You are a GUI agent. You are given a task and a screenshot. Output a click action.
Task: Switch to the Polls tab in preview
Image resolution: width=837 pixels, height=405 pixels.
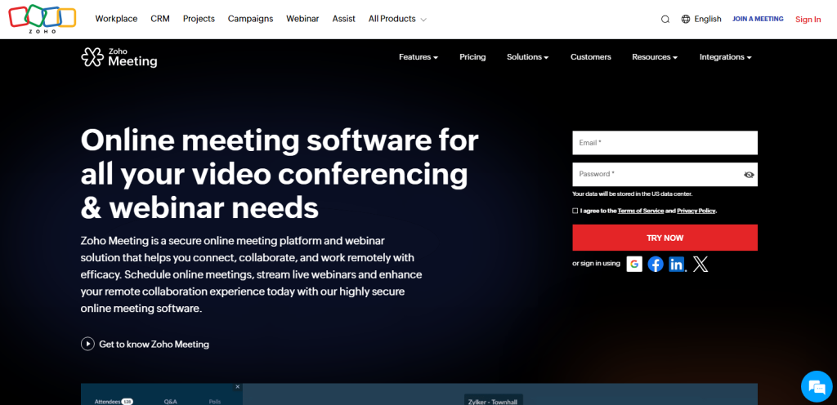(x=215, y=401)
